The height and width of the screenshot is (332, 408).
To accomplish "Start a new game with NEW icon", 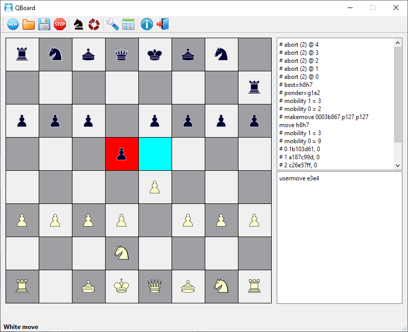I will [13, 25].
